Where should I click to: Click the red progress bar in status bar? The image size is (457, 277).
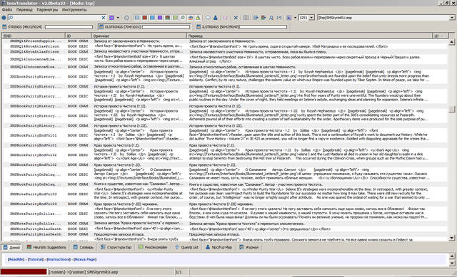pyautogui.click(x=24, y=272)
